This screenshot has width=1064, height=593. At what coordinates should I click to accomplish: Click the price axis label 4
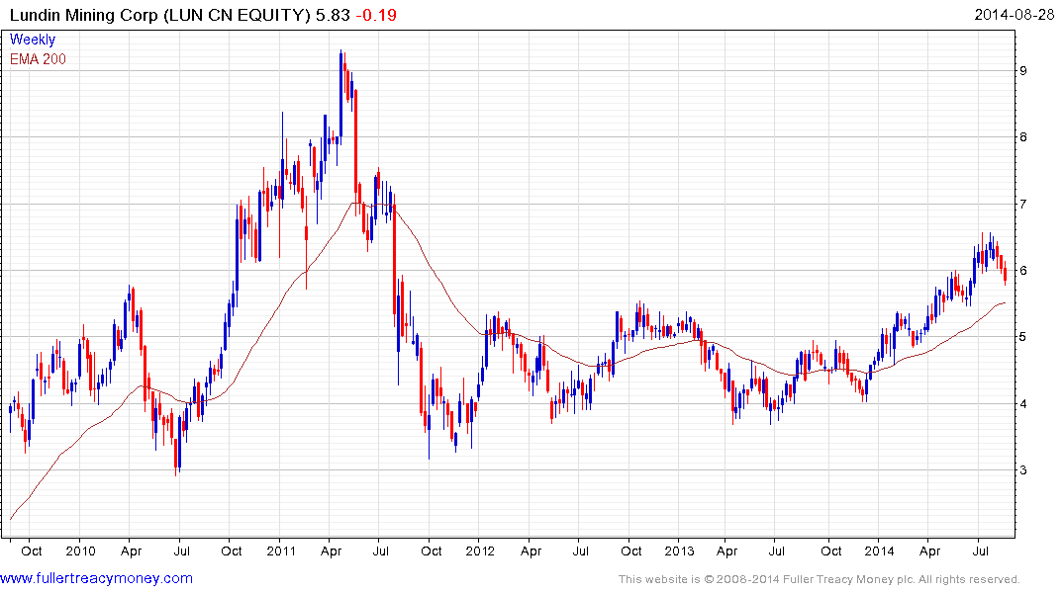[1023, 404]
